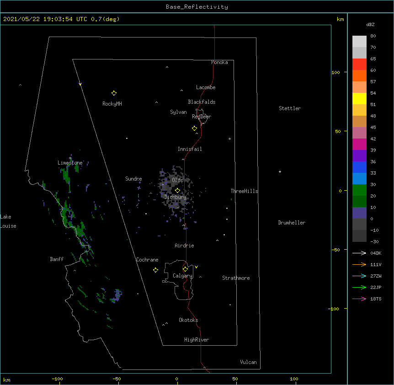Image resolution: width=394 pixels, height=385 pixels.
Task: Click the HighRiver label
Action: pos(197,340)
